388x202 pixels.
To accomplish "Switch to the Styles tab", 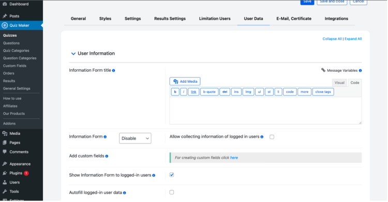I will click(105, 19).
